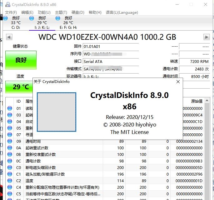This screenshot has width=214, height=200.
Task: Select the E: F: G: H: disk tab
Action: 68,23
